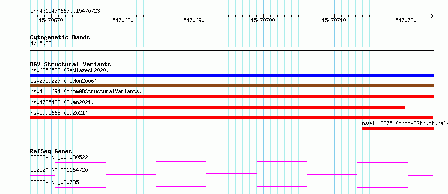Click the Cytogenetic Bands track title
This screenshot has height=194, width=448.
[x=60, y=37]
